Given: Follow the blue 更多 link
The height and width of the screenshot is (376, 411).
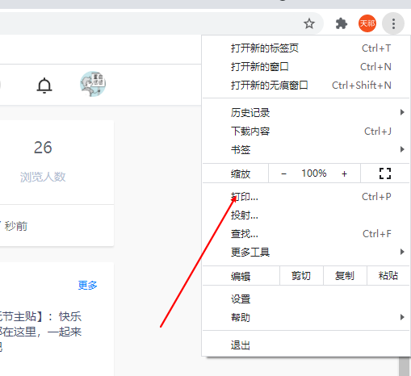Looking at the screenshot, I should (87, 285).
